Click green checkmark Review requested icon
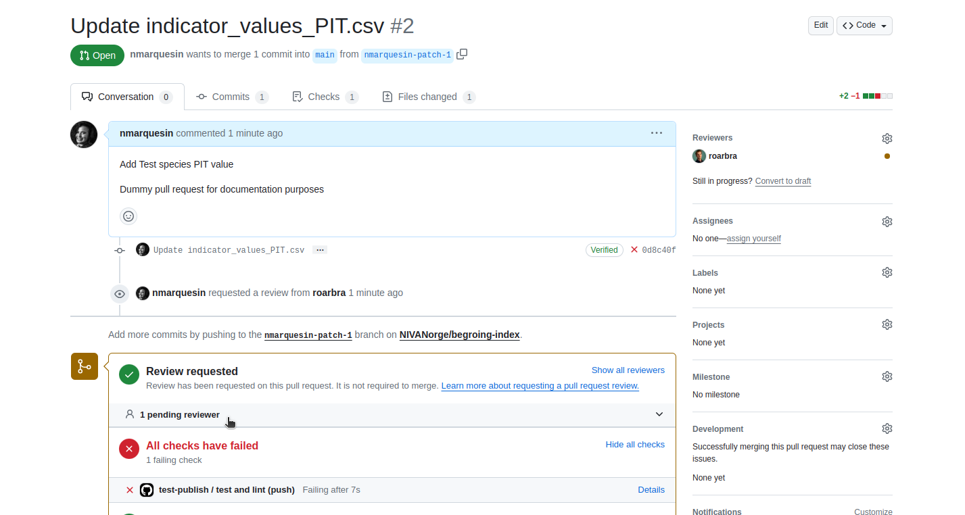This screenshot has height=515, width=965. click(x=129, y=374)
